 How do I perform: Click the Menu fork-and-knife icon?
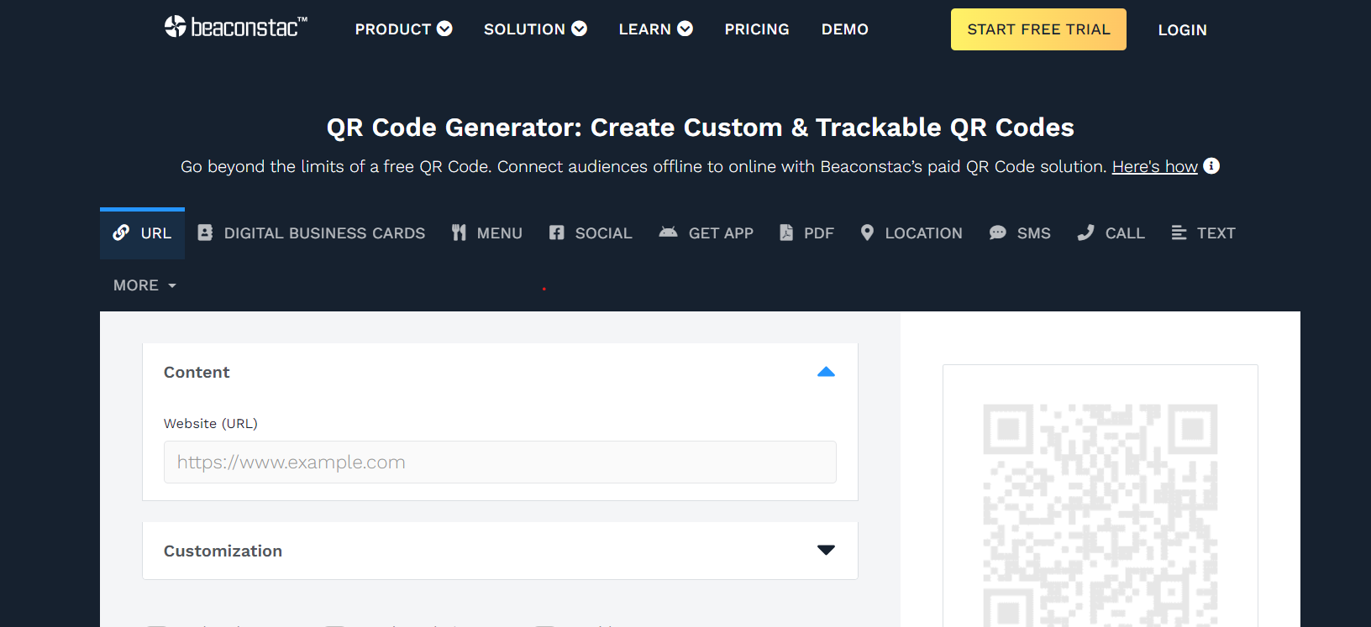click(x=459, y=233)
